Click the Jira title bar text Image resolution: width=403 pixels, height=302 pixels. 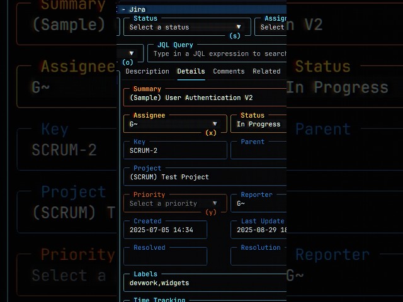click(137, 9)
